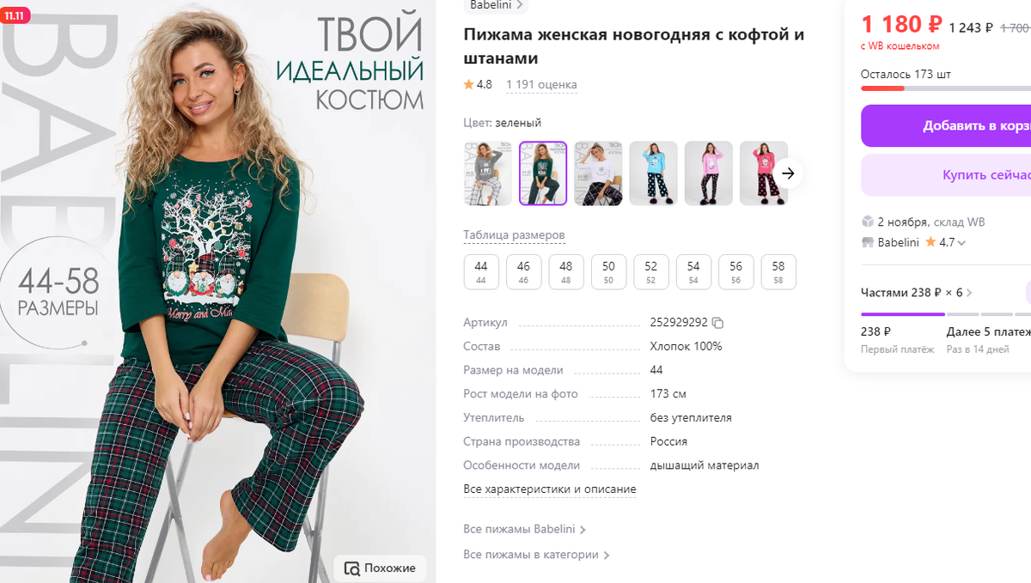This screenshot has height=583, width=1031.
Task: Expand the installment details arrow by Частями
Action: tap(969, 293)
